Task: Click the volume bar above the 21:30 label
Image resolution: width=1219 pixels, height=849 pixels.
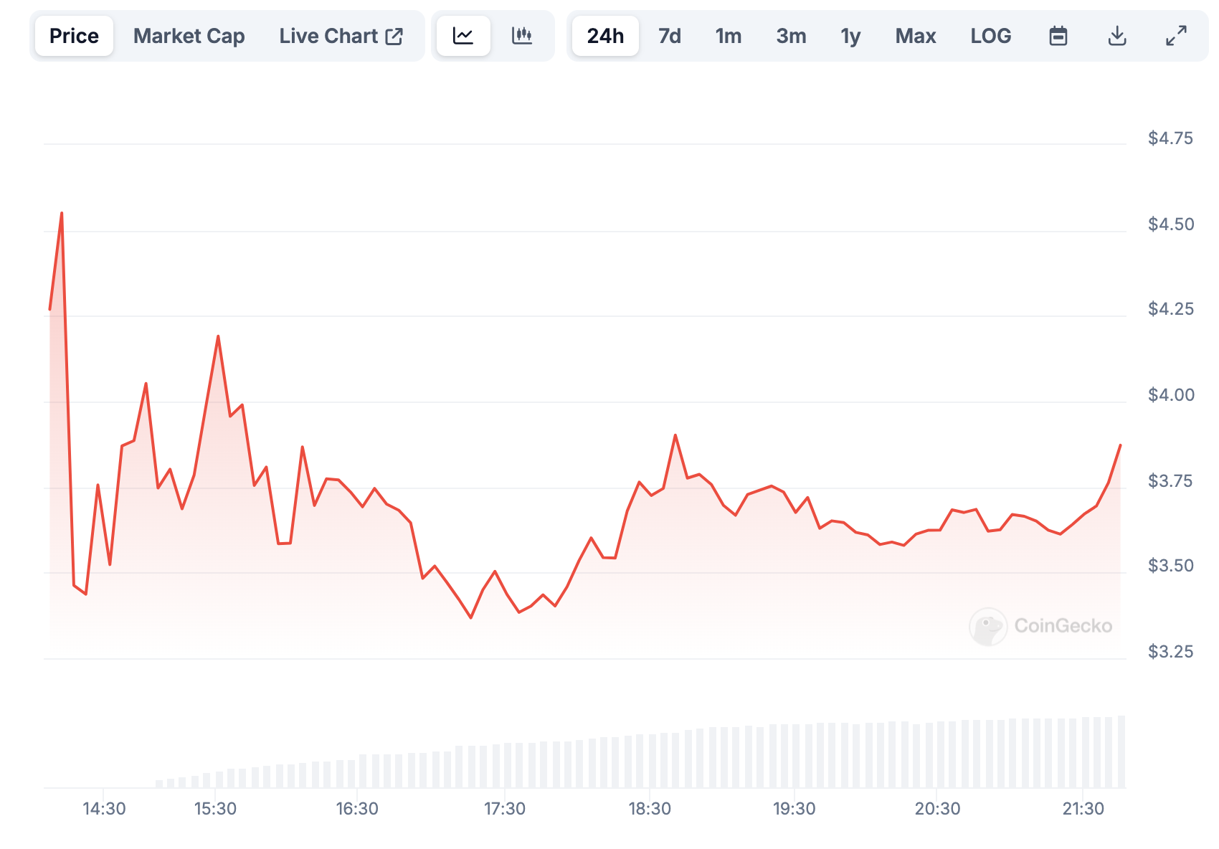Action: 1086,752
